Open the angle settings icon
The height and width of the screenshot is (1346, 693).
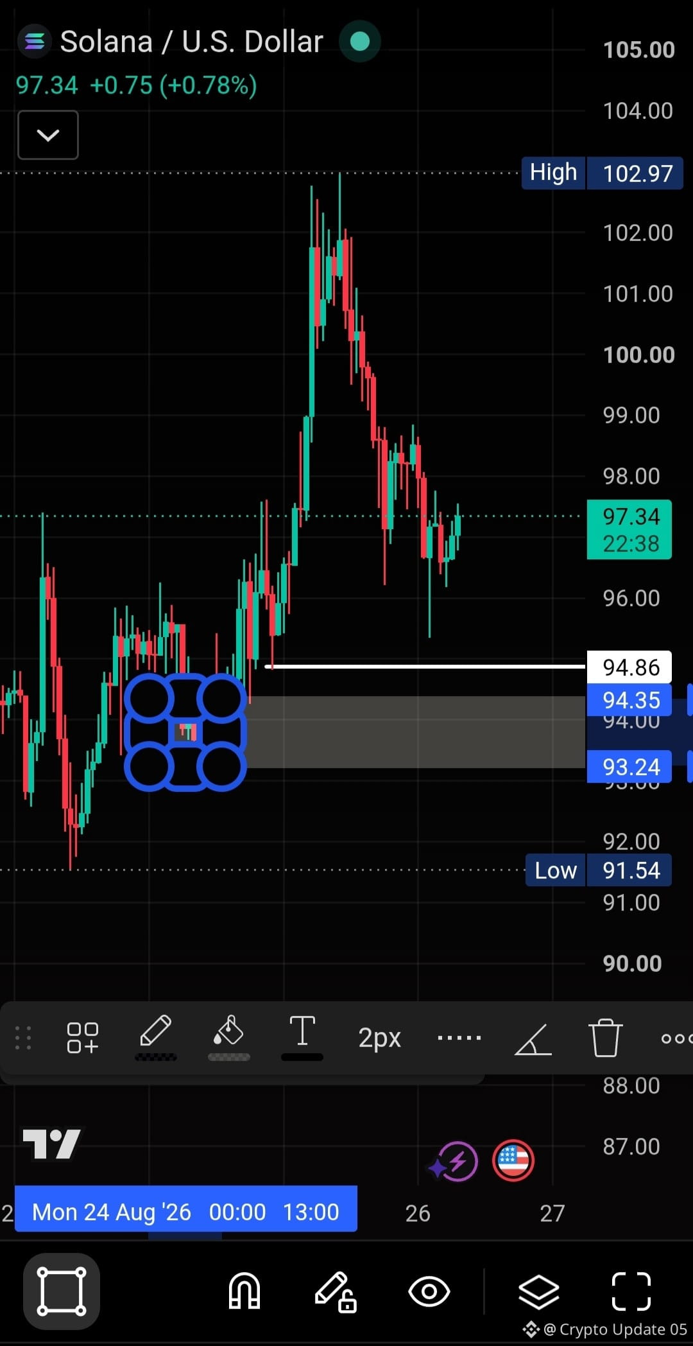pyautogui.click(x=533, y=1039)
